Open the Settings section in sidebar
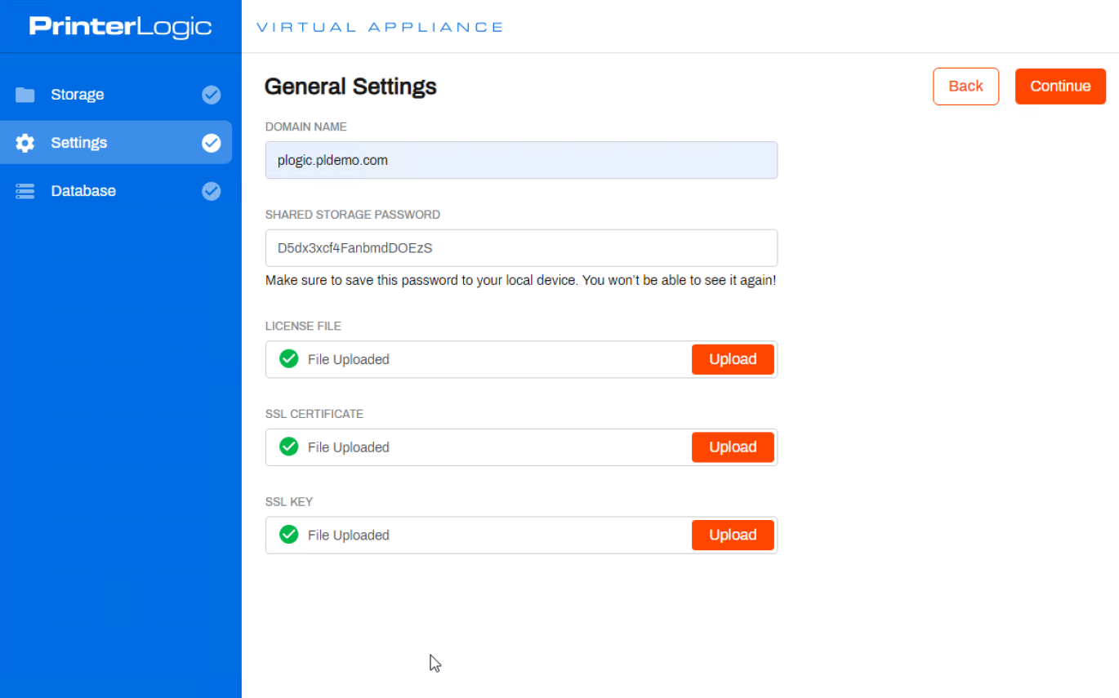 point(78,142)
